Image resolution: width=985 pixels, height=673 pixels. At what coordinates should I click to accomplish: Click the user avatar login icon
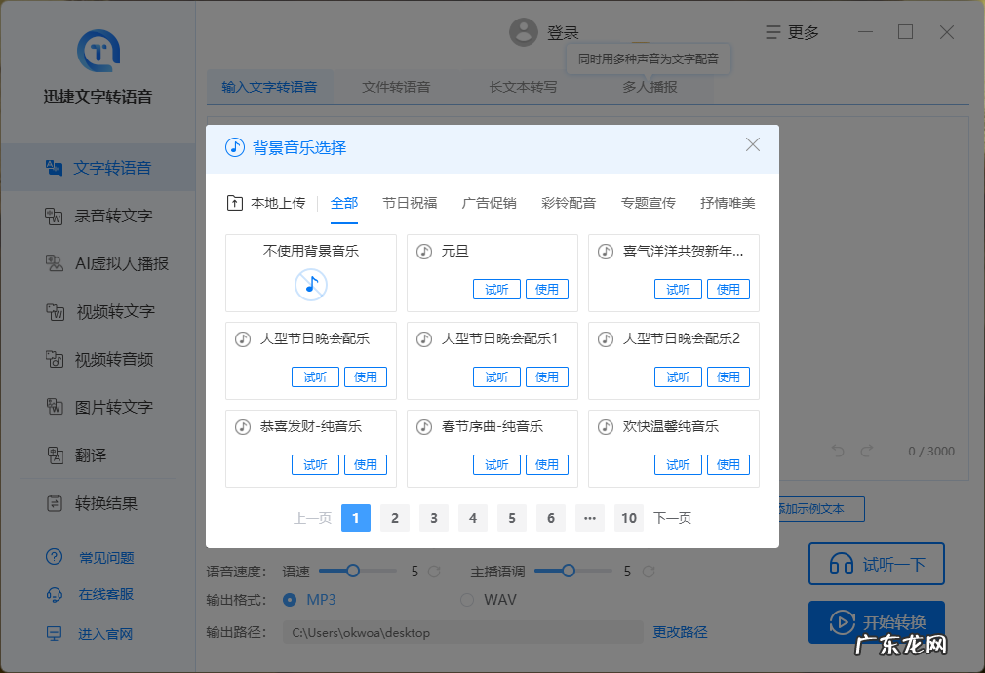[x=524, y=32]
